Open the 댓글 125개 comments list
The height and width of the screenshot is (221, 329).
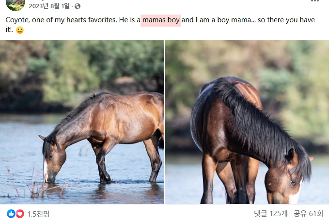pos(270,213)
